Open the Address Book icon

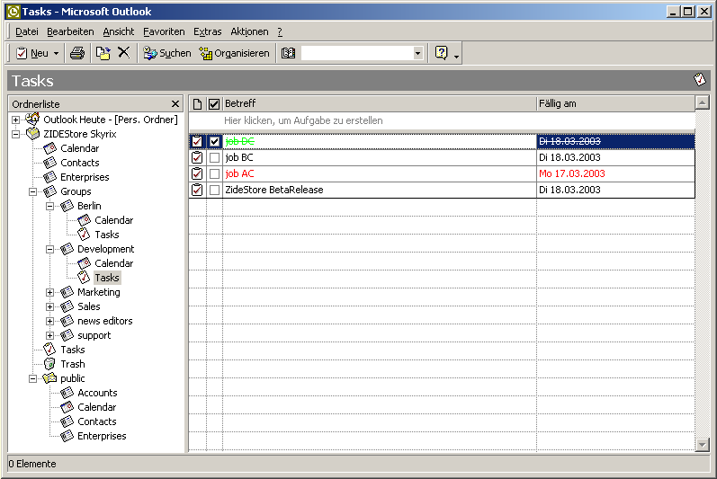pyautogui.click(x=288, y=53)
